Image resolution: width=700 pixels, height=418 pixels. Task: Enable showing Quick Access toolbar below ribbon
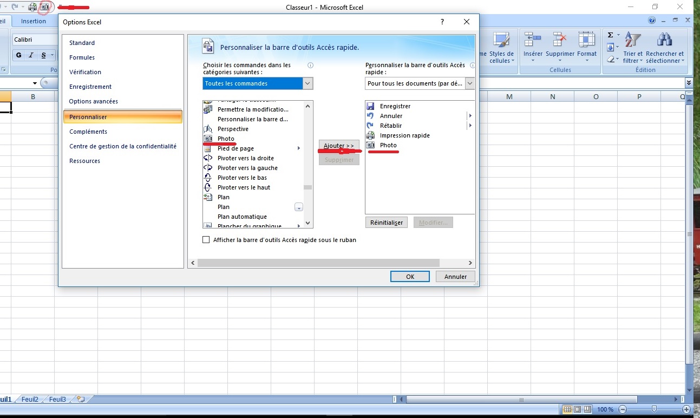(206, 240)
